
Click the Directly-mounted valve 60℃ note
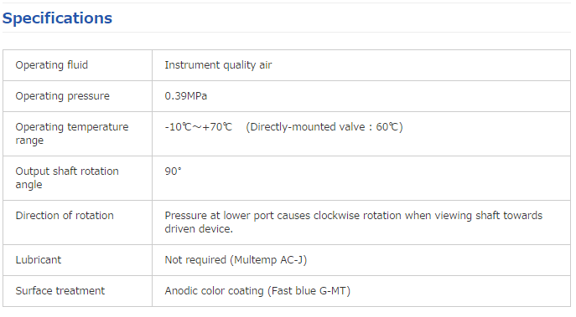coord(324,127)
